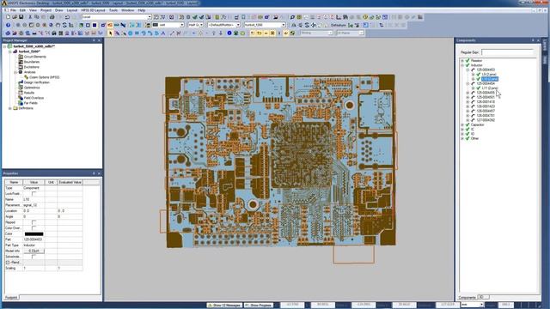This screenshot has height=309, width=550.
Task: Open the units dropdown in status bar
Action: point(481,305)
